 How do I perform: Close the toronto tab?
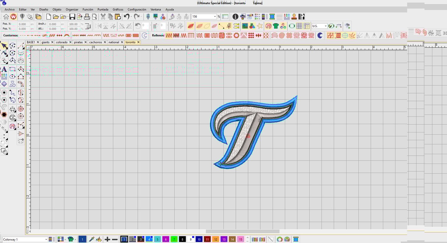coord(138,42)
